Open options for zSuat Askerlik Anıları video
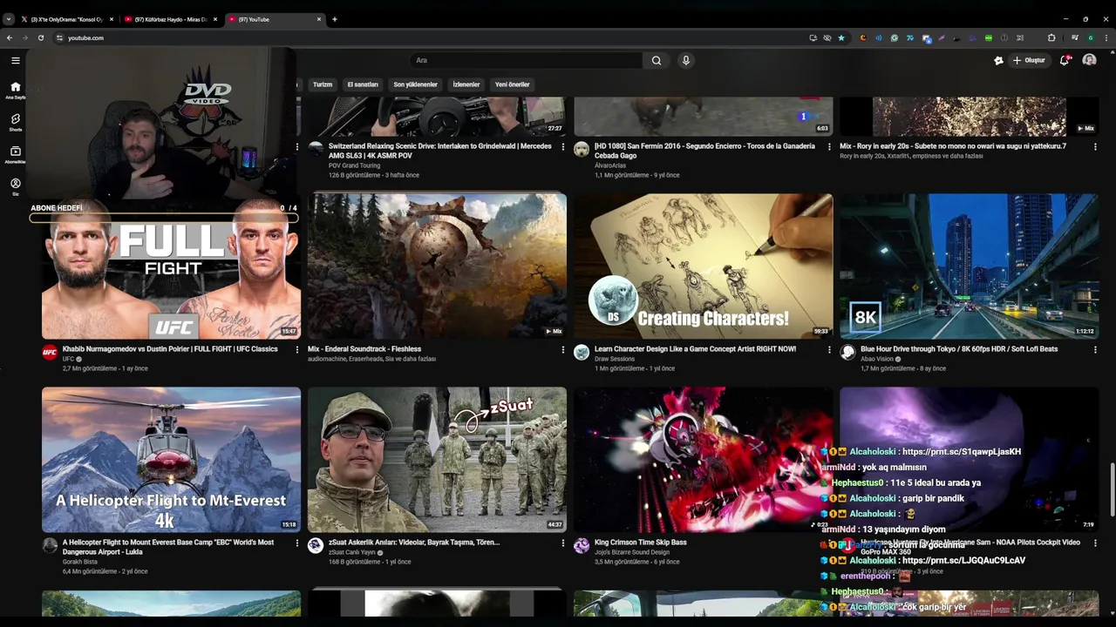Screen dimensions: 1116x627 [x=562, y=543]
